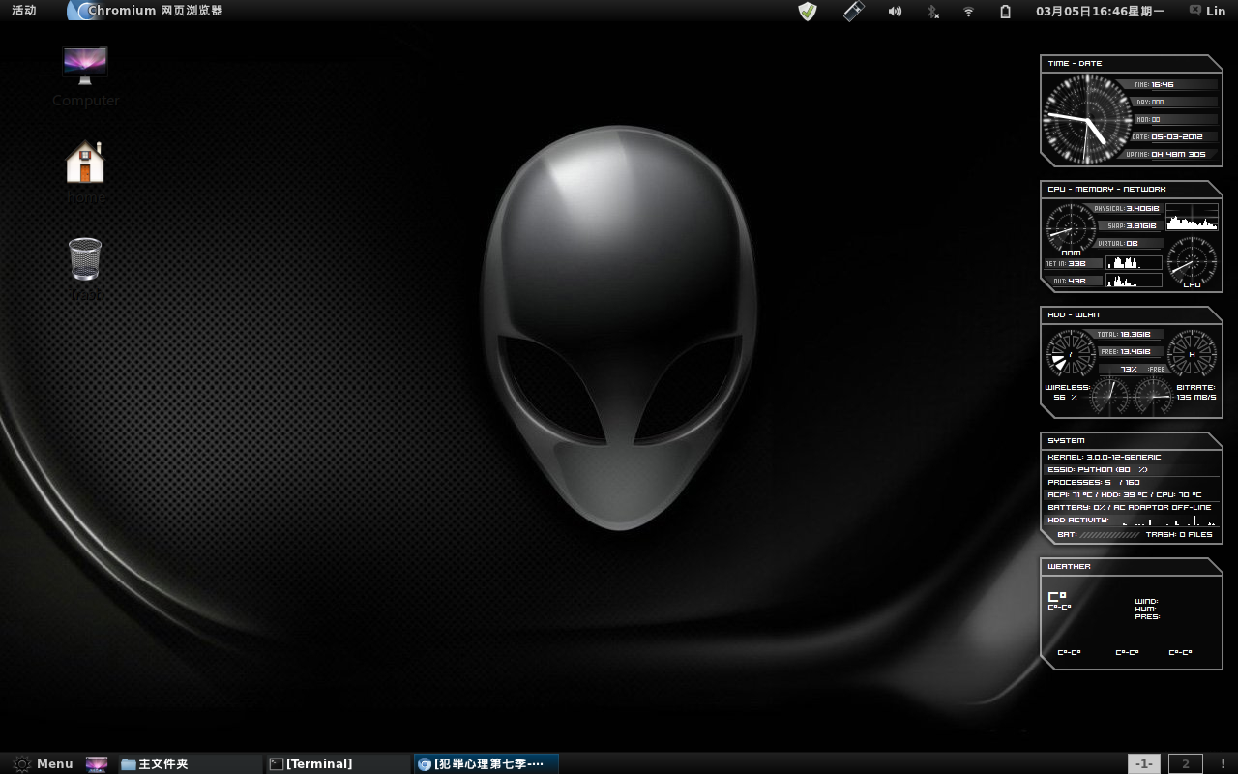Switch to workspace 2
The width and height of the screenshot is (1238, 774).
(x=1186, y=763)
